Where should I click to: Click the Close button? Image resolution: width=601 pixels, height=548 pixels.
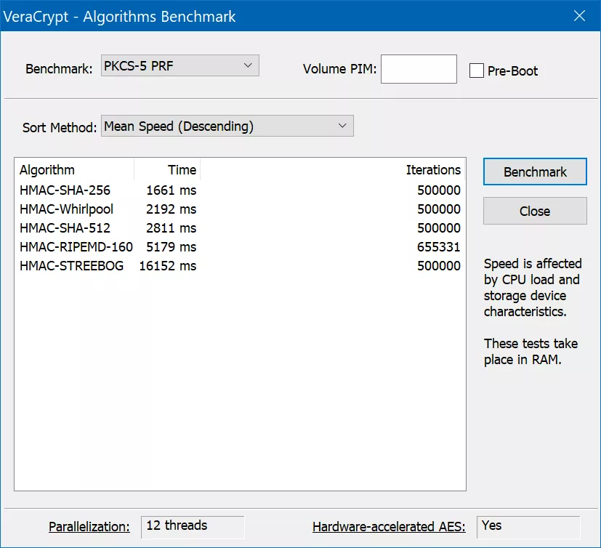point(535,211)
